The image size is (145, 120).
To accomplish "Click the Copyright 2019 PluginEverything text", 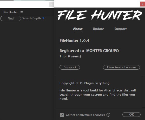I will click(x=84, y=83).
